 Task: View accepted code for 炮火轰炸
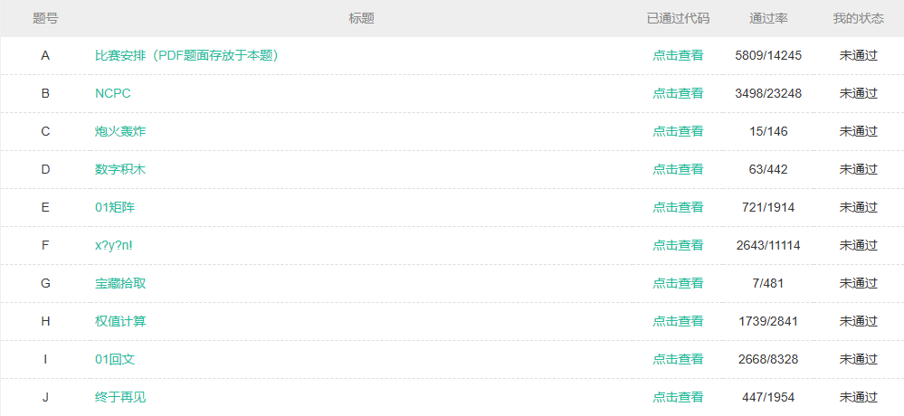[x=678, y=131]
